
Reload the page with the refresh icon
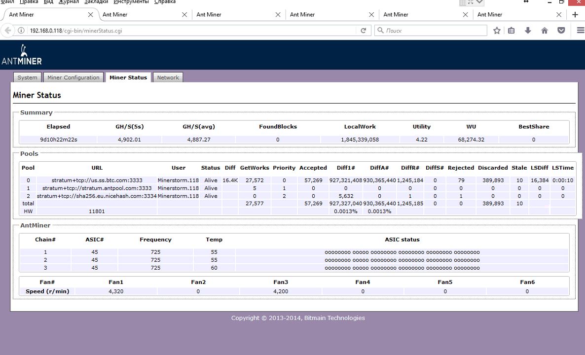pos(364,31)
